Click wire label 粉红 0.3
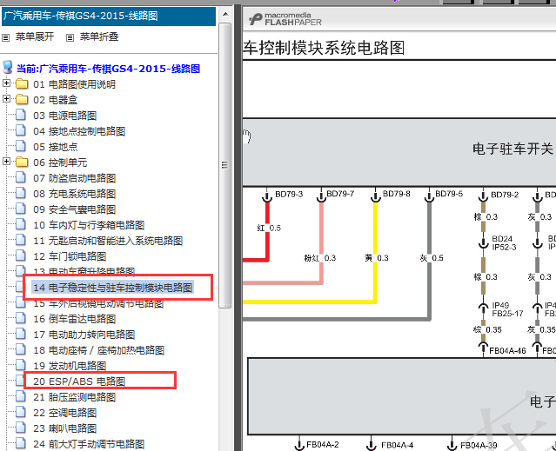The height and width of the screenshot is (451, 556). (320, 258)
